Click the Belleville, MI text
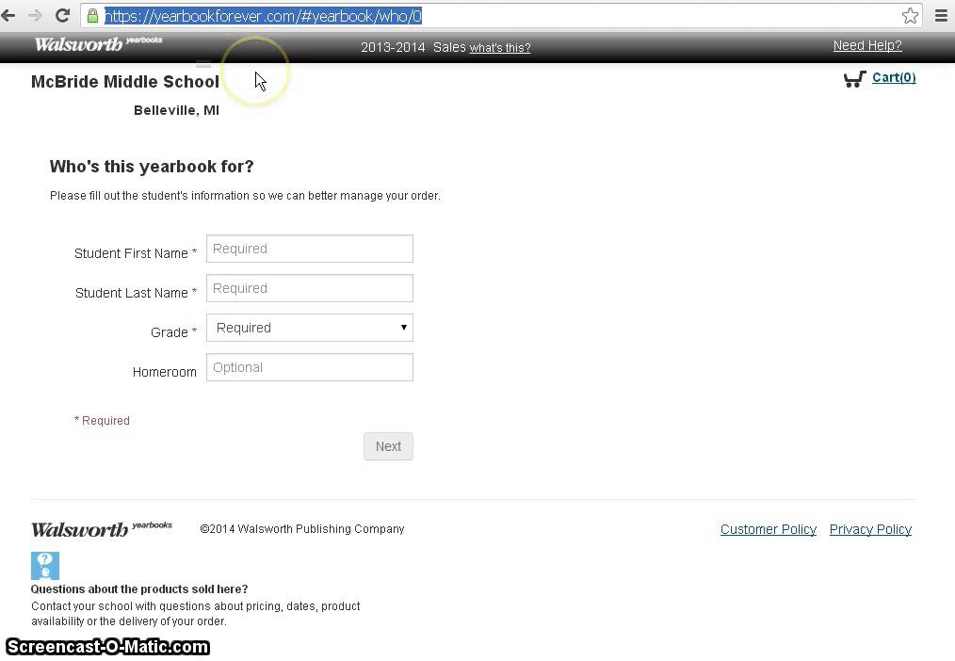The image size is (955, 661). tap(177, 110)
